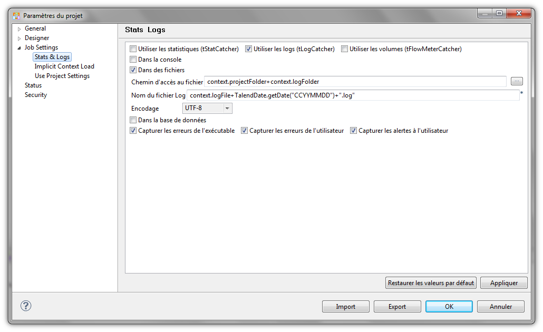Click Restaurer les valeurs par défaut button
This screenshot has height=332, width=543.
431,283
